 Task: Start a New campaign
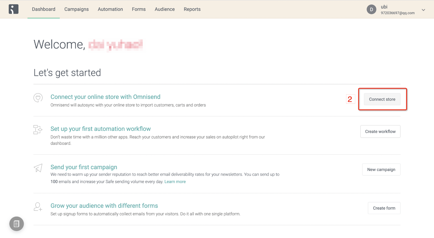click(x=381, y=169)
